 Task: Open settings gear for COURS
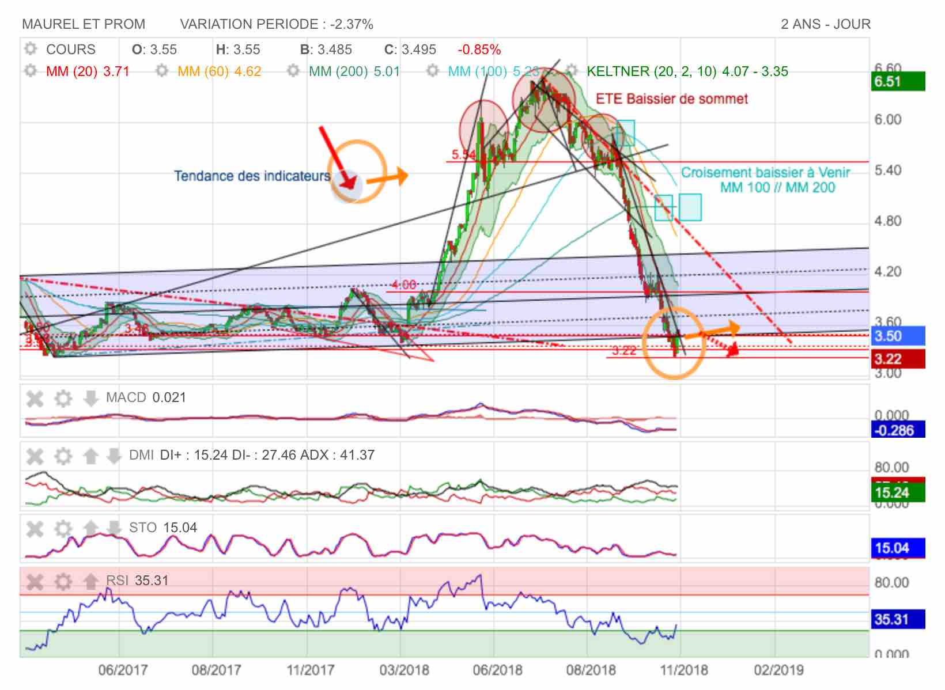click(31, 49)
